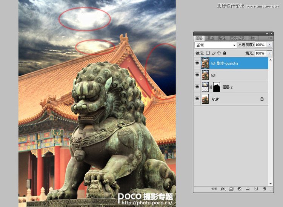Screen dimensions: 283x207
Task: Switch to the 历史记录 tab
Action: (x=237, y=38)
